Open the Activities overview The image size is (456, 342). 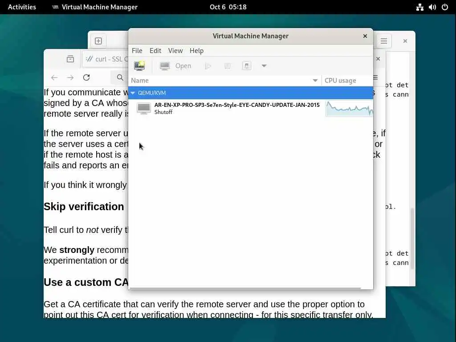pos(22,7)
